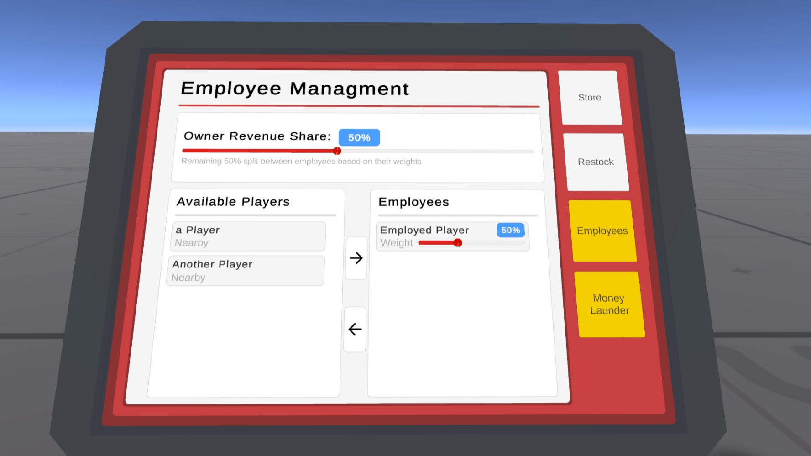This screenshot has width=811, height=456.
Task: Click the 'Available Players' heading
Action: tap(233, 202)
